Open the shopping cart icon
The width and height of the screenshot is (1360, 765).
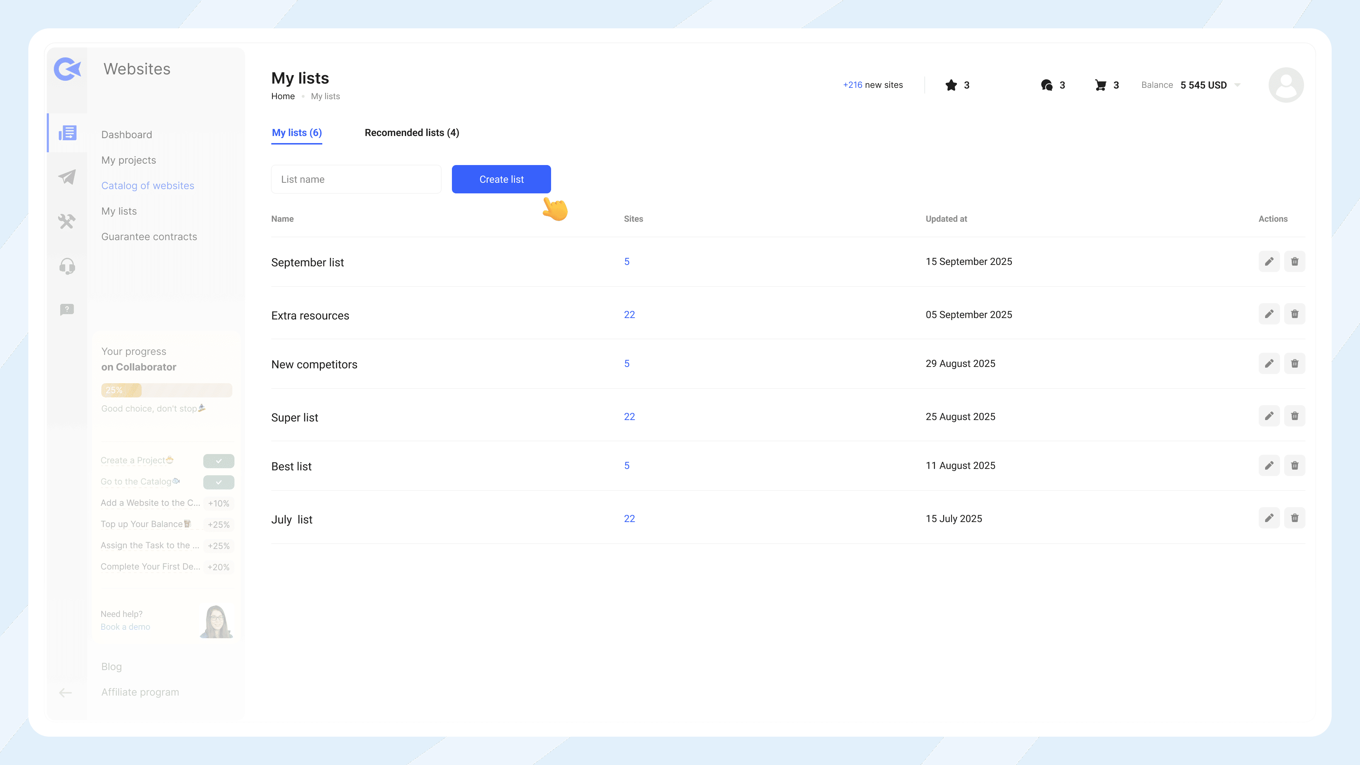click(1100, 85)
